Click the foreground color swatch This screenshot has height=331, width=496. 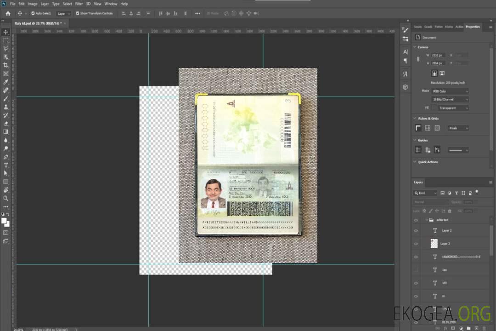[4, 221]
